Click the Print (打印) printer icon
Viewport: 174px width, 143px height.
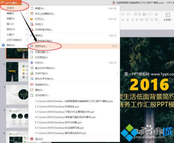tap(32, 63)
